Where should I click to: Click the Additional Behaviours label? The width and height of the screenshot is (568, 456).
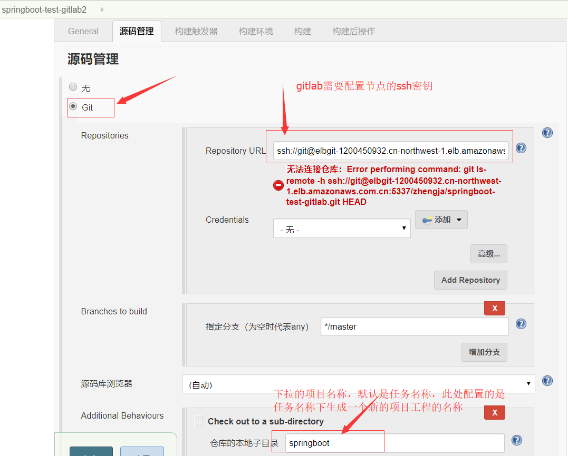tap(122, 415)
